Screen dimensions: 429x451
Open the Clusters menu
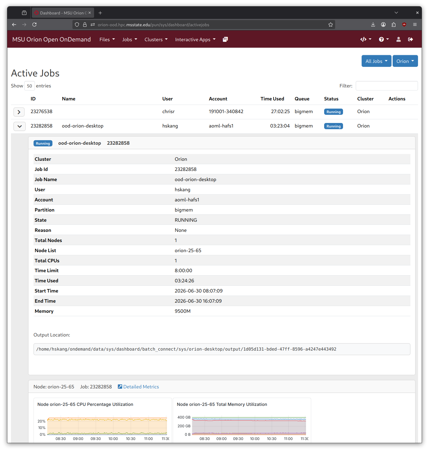coord(156,39)
